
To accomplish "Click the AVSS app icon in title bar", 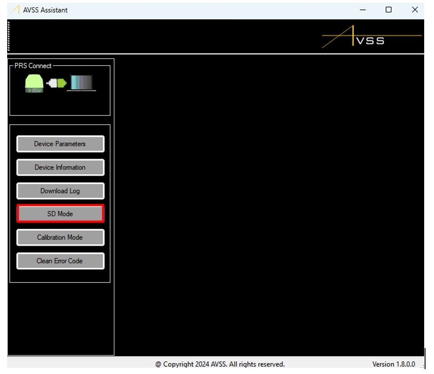I will tap(15, 10).
